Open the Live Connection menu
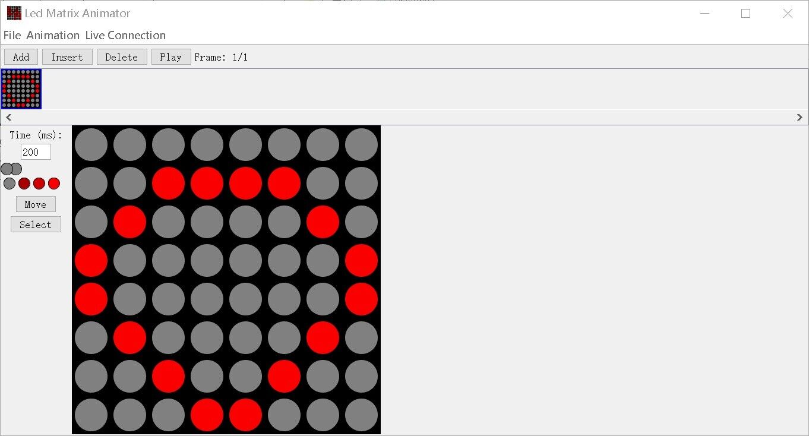Viewport: 809px width, 436px height. tap(125, 35)
